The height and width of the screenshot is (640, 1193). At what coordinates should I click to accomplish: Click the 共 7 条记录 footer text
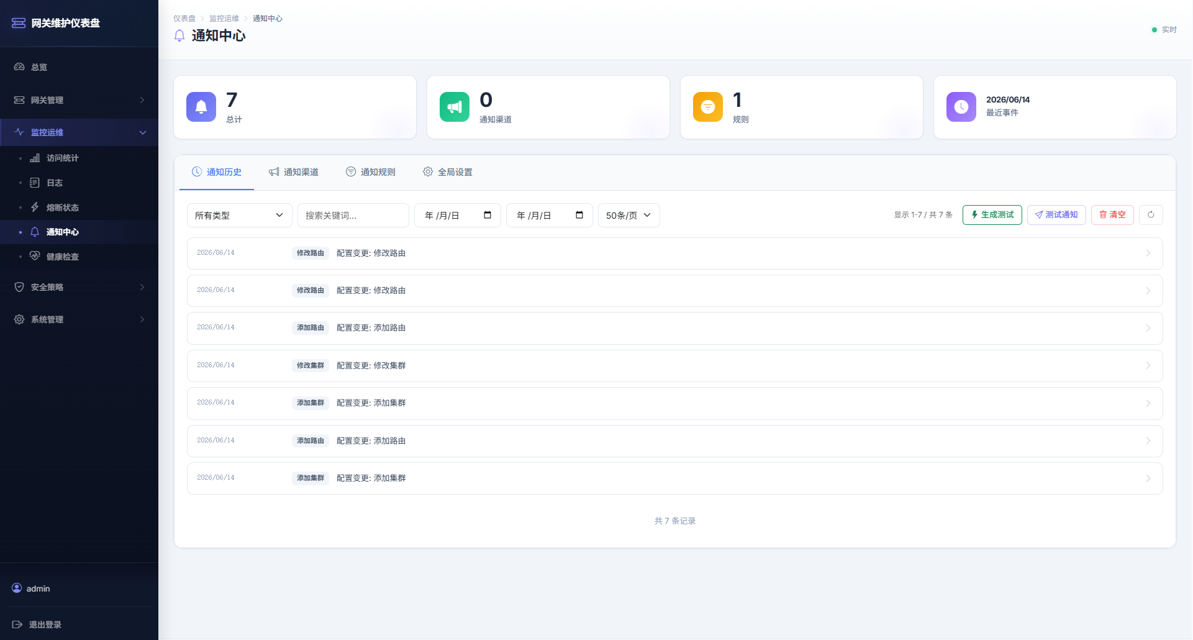[x=675, y=521]
